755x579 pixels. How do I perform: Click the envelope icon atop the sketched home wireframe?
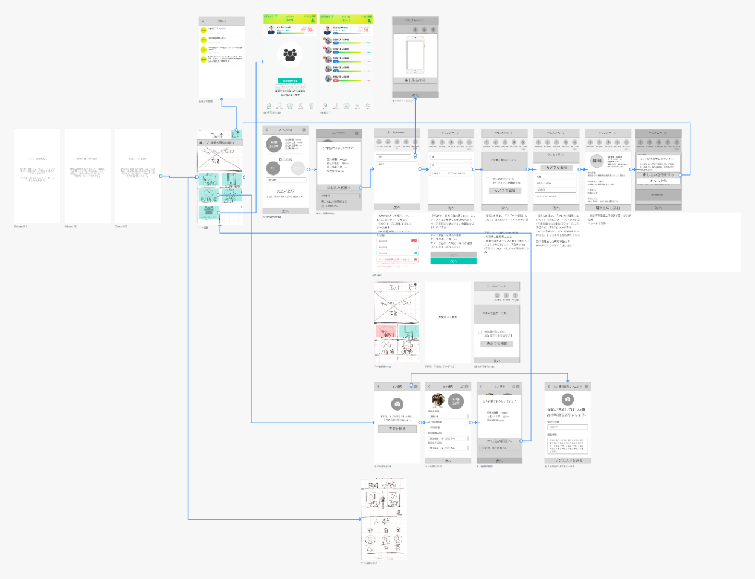click(x=236, y=133)
